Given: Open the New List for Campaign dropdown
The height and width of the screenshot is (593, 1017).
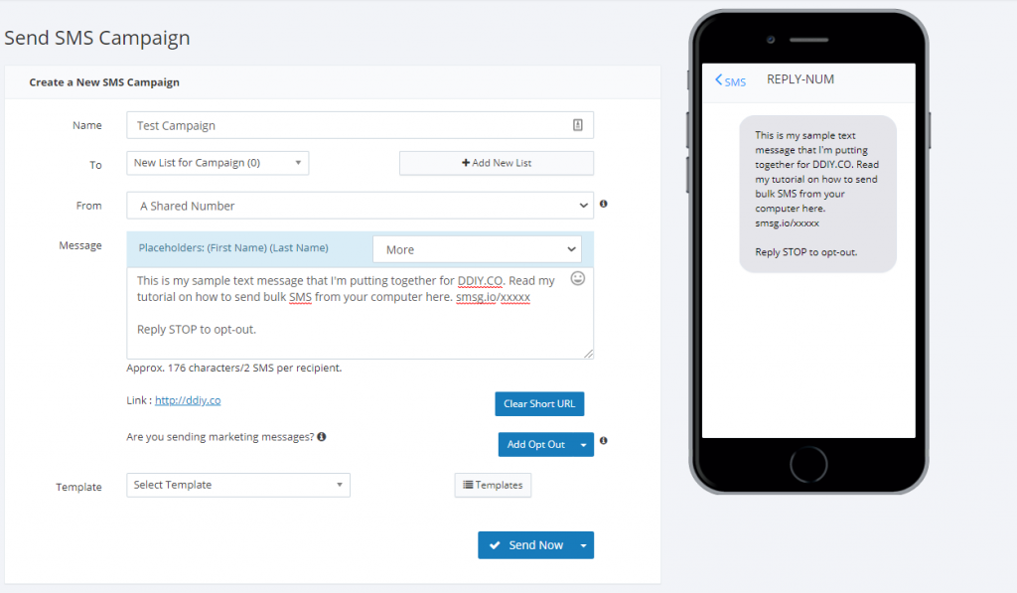Looking at the screenshot, I should coord(218,163).
